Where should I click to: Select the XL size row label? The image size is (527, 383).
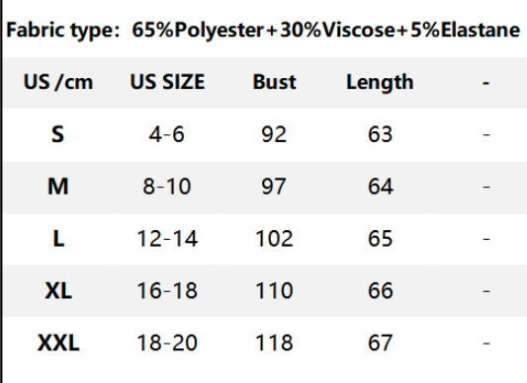coord(58,290)
